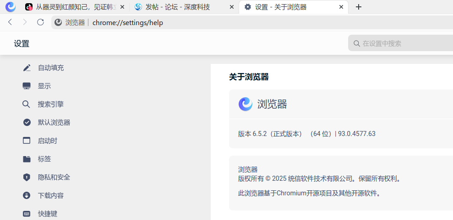
Task: Click the 设置 page title
Action: pos(22,44)
